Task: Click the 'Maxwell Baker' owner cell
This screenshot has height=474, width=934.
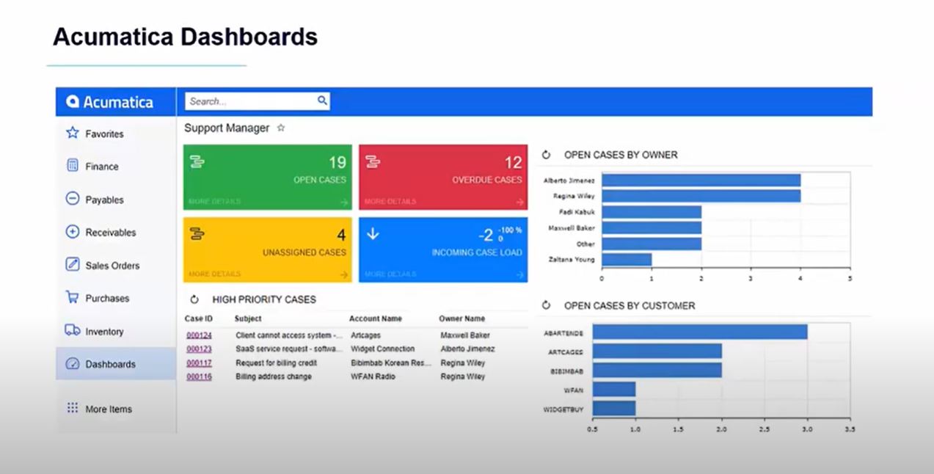Action: [465, 335]
